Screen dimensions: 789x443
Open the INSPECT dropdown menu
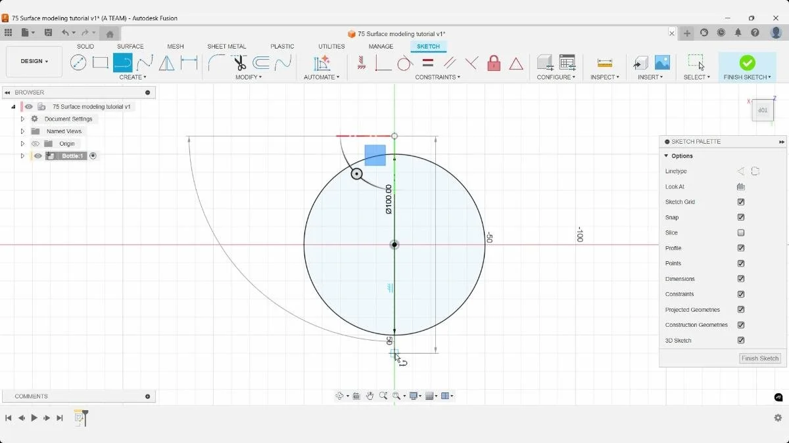(605, 77)
